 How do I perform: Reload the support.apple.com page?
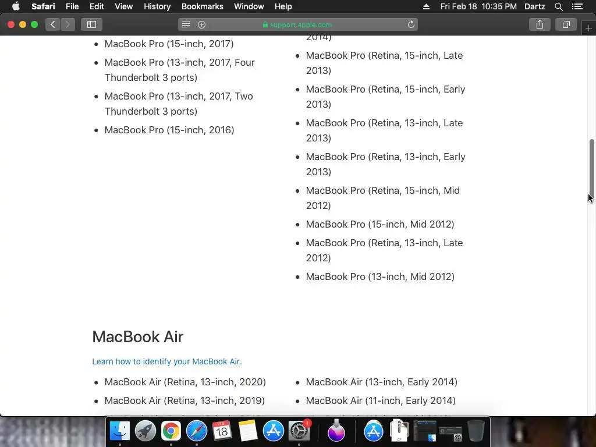[x=411, y=24]
